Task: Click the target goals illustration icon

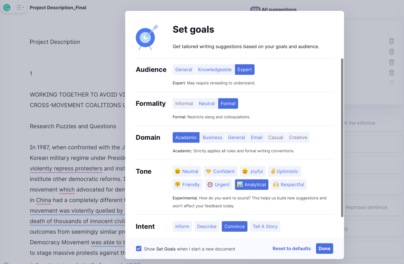Action: click(147, 37)
